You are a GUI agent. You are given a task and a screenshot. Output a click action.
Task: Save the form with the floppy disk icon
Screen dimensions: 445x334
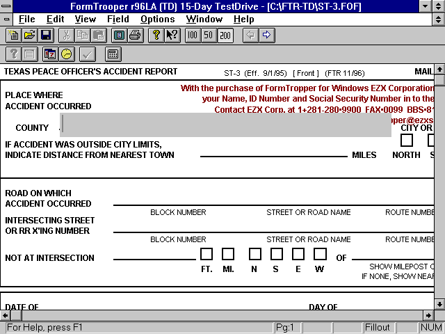[x=46, y=35]
